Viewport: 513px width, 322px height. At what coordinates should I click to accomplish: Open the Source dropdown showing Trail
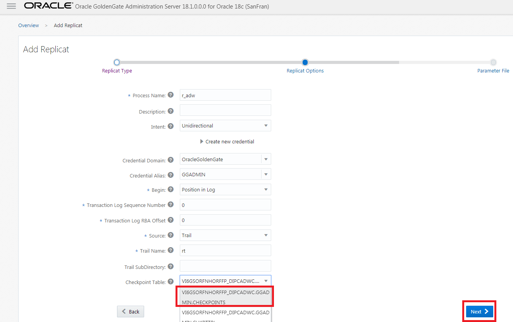(226, 235)
